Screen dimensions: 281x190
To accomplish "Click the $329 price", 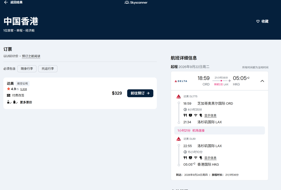I will (x=117, y=93).
